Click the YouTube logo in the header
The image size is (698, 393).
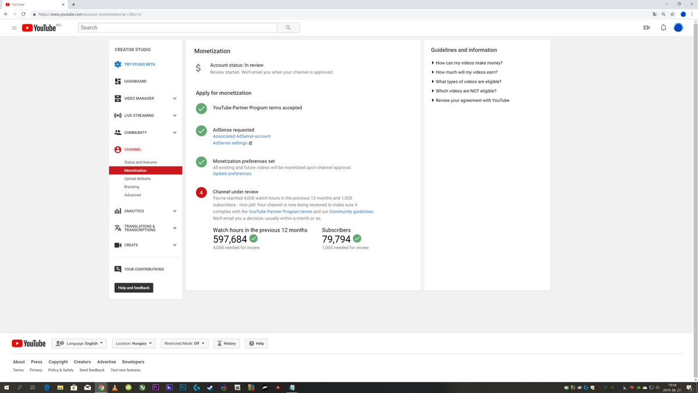(x=39, y=27)
